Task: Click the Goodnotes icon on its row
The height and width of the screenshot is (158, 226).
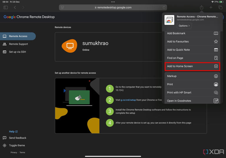Action: pyautogui.click(x=216, y=101)
